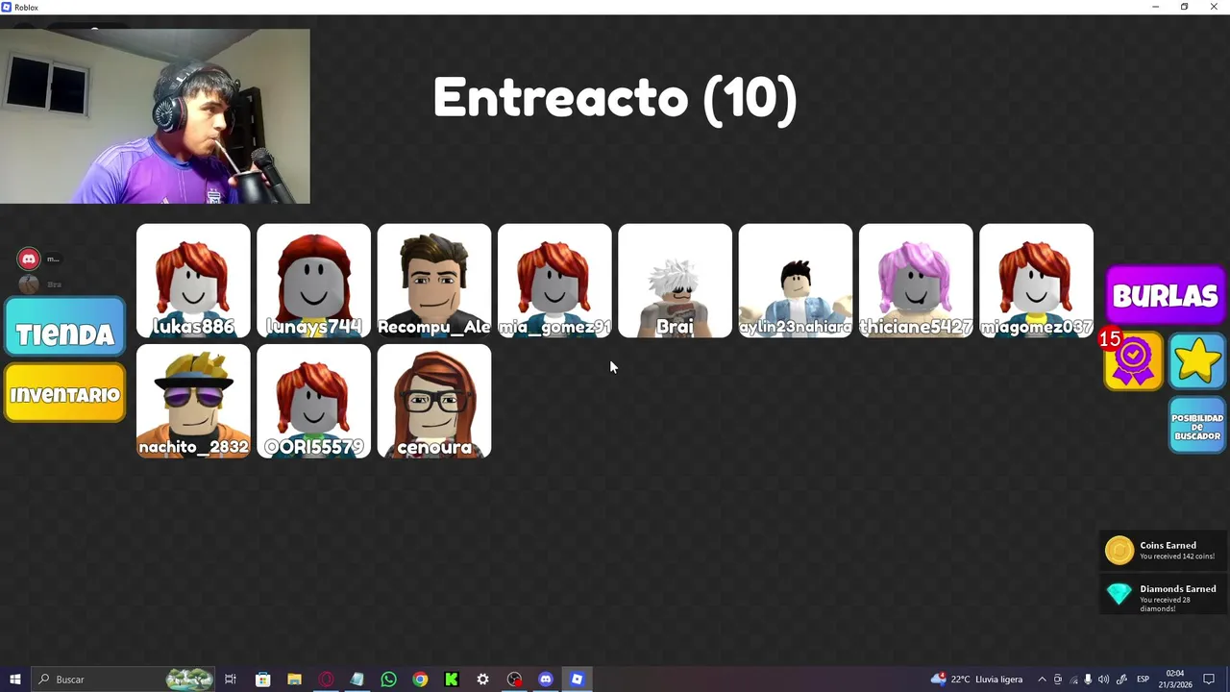Image resolution: width=1230 pixels, height=692 pixels.
Task: Open Task View in taskbar
Action: [231, 680]
